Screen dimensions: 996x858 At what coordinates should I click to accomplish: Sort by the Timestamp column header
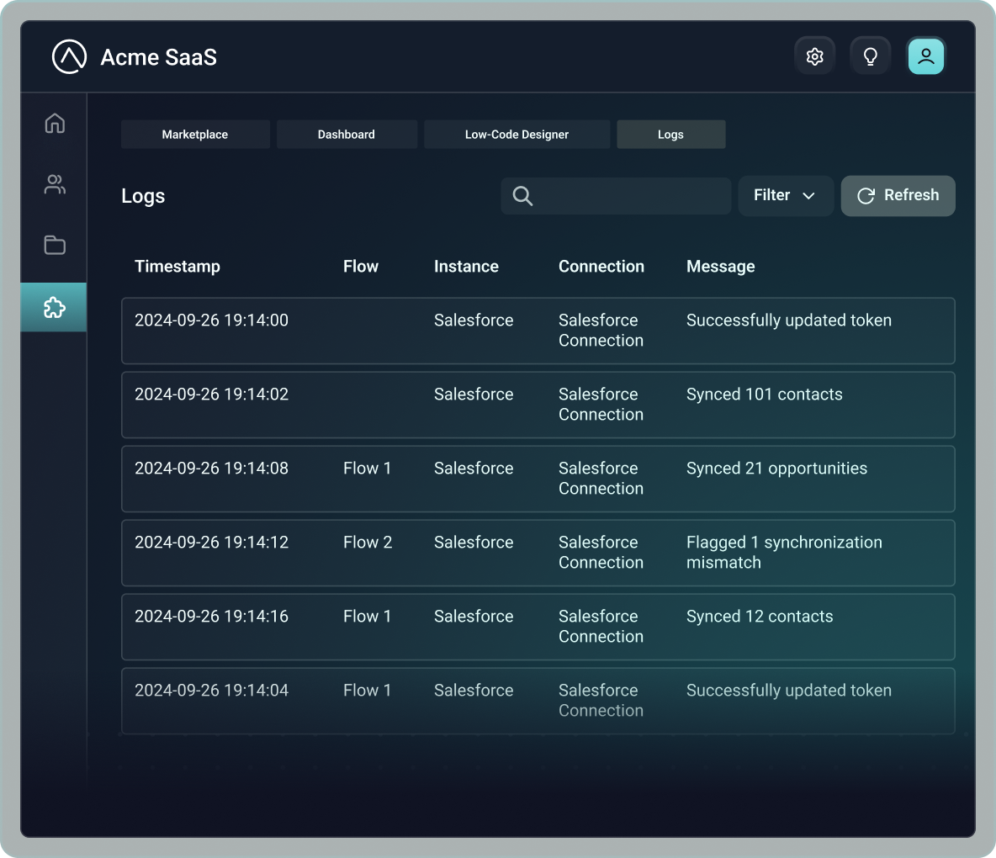tap(177, 266)
